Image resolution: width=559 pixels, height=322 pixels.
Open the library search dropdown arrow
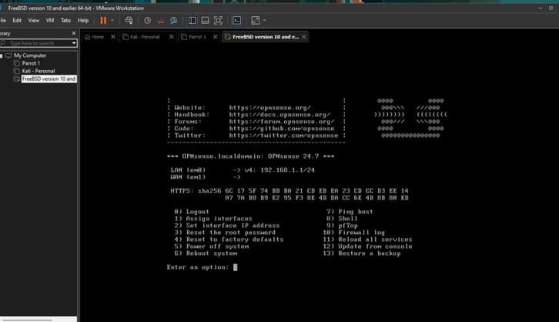click(74, 43)
